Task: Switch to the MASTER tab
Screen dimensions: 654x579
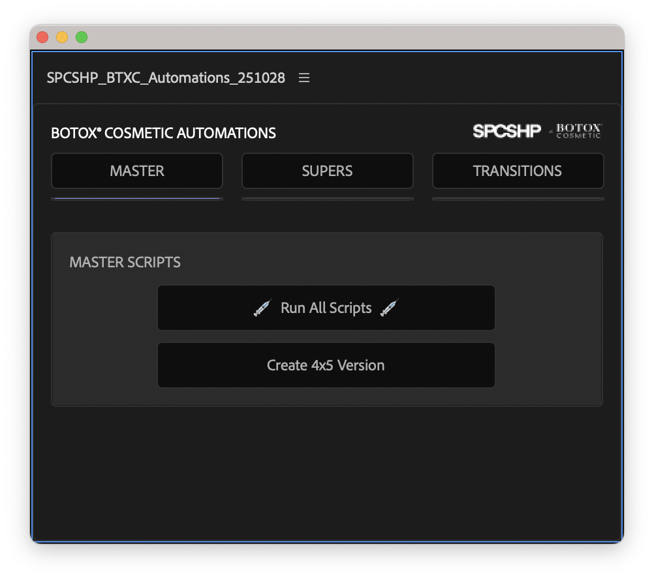Action: pos(137,171)
